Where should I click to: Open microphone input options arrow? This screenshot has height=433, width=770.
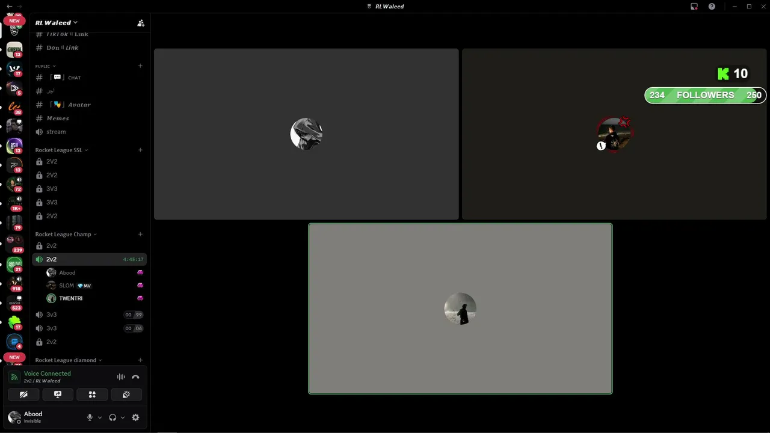click(100, 417)
